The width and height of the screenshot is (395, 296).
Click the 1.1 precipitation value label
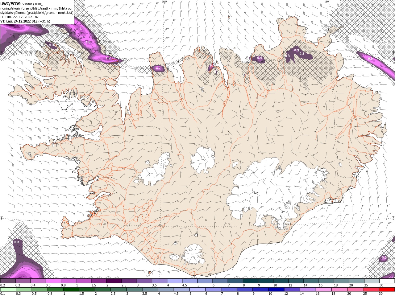[81, 29]
